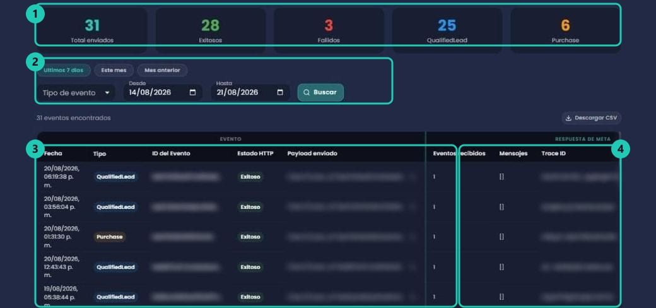Click the QualifiedLead badge in the 05:38:44 row

click(x=115, y=297)
